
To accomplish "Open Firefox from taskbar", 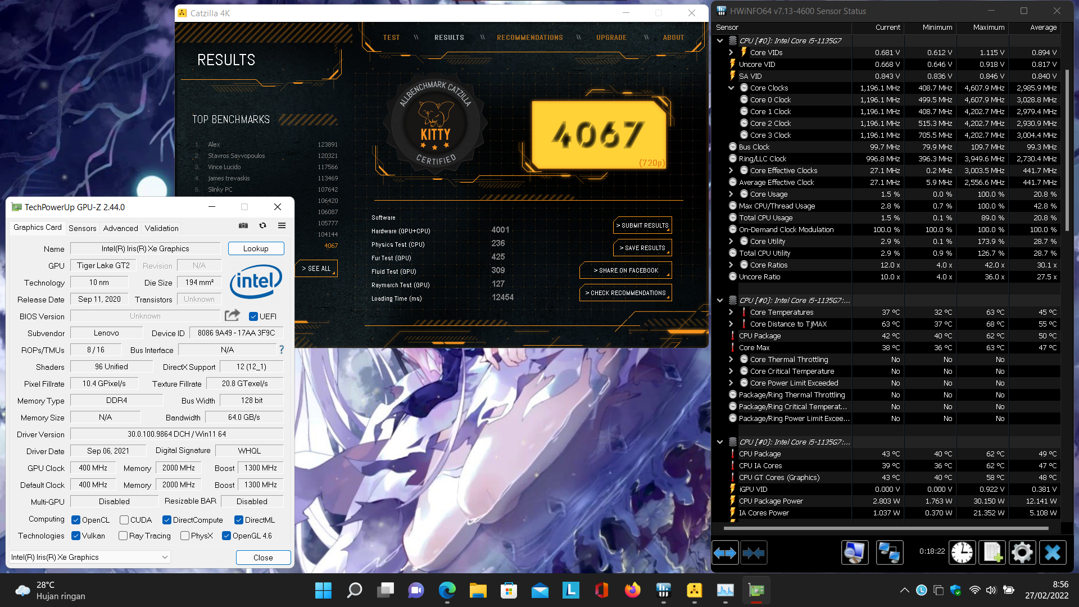I will pos(632,590).
